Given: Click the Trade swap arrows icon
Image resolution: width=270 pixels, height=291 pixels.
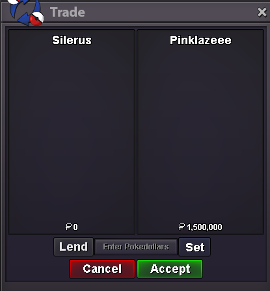Looking at the screenshot, I should coord(25,12).
